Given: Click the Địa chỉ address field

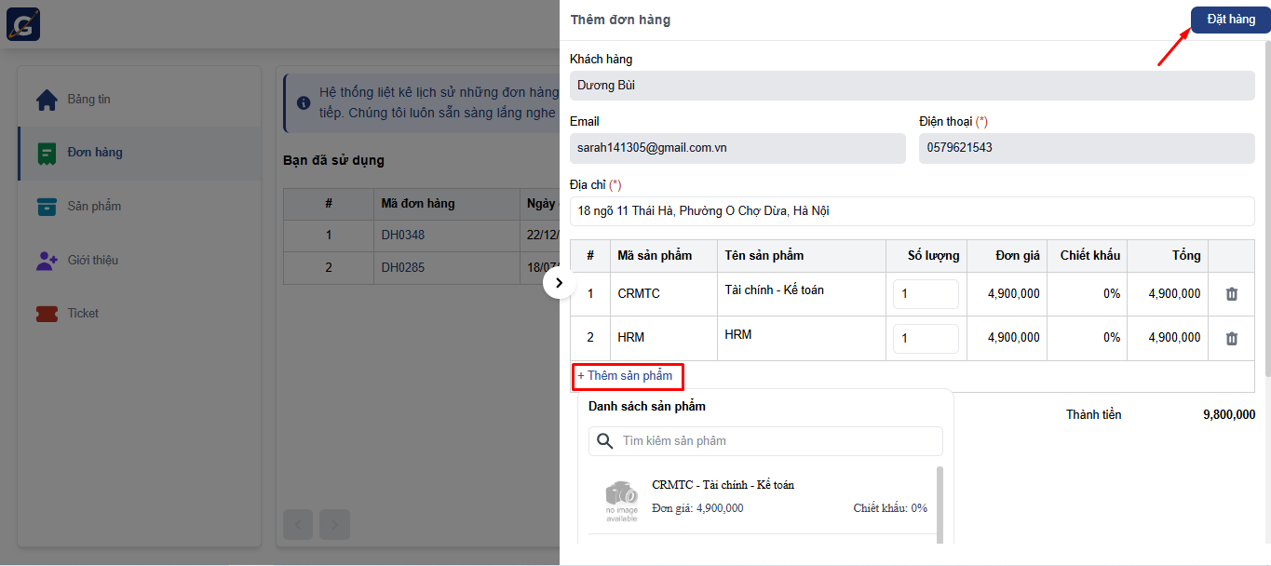Looking at the screenshot, I should click(x=912, y=211).
